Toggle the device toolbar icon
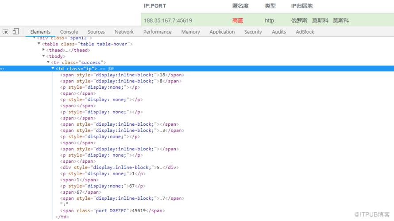 (x=15, y=31)
